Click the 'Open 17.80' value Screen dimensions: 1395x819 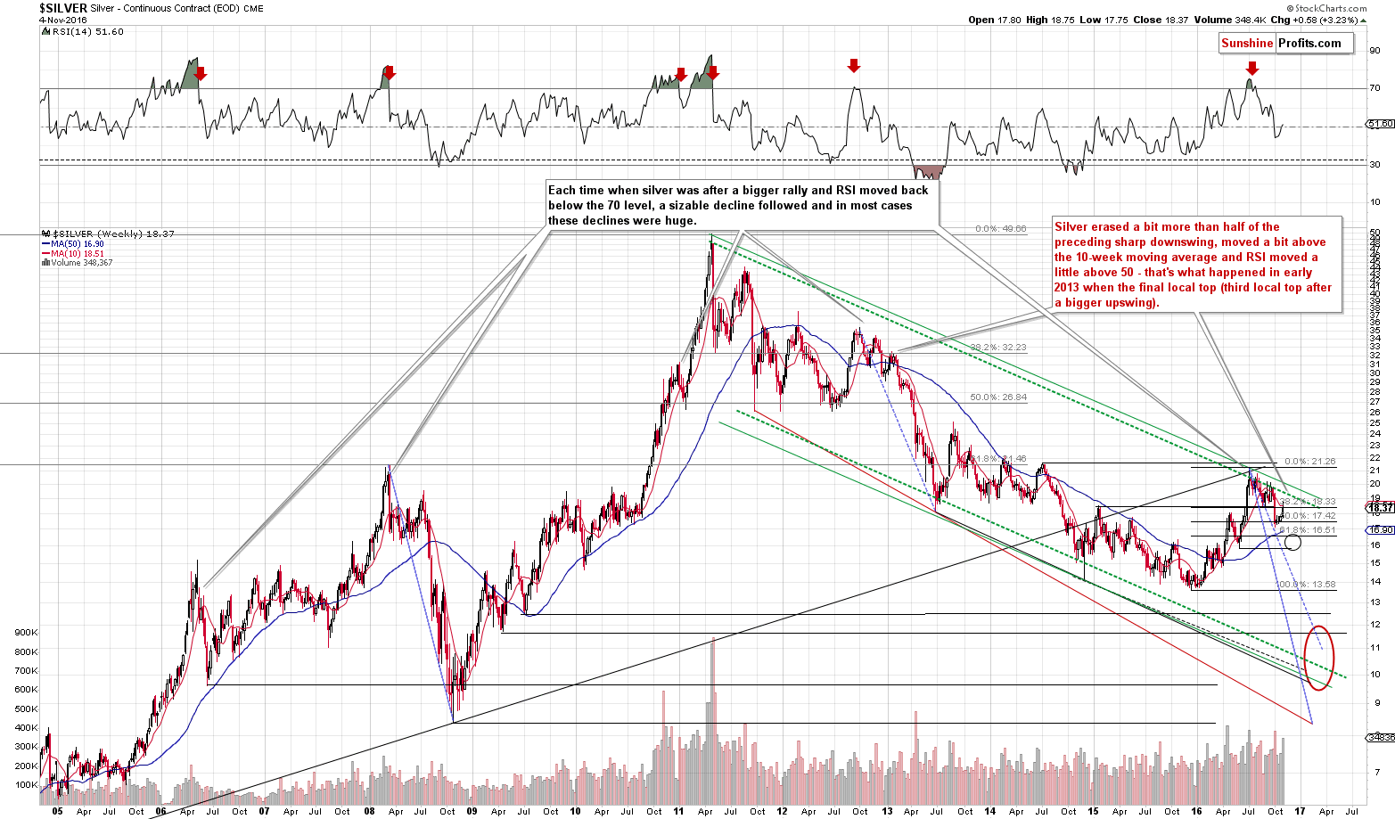click(x=994, y=20)
